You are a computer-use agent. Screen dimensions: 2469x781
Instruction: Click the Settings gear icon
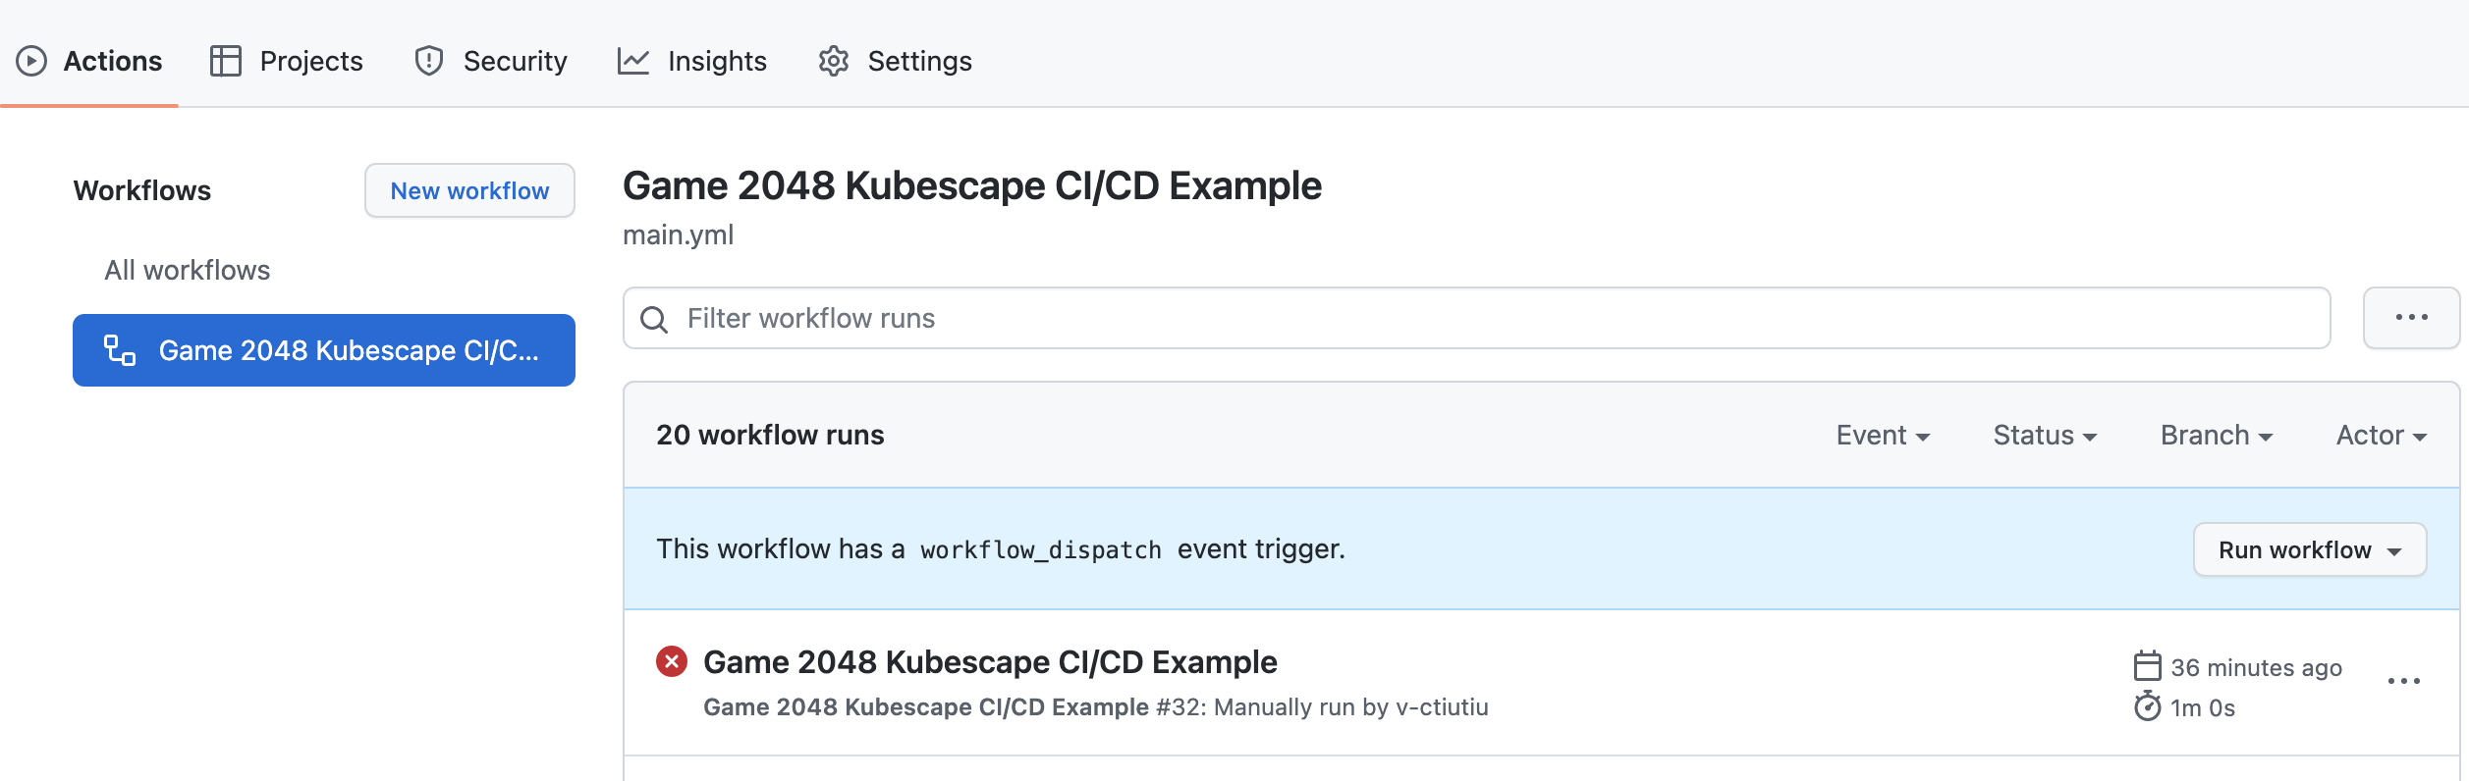[x=834, y=61]
